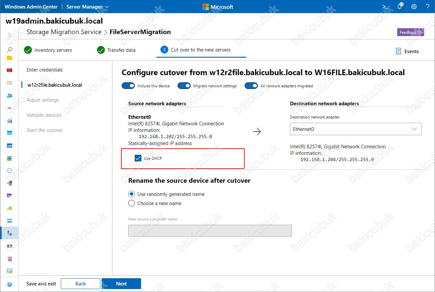Open Local users and groups icon
Viewport: 435px width, 292px height.
tap(10, 95)
